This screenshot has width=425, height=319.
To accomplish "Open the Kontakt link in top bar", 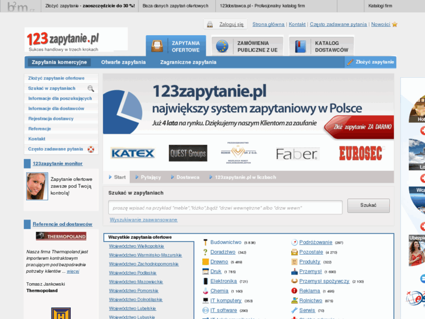I will (x=297, y=25).
